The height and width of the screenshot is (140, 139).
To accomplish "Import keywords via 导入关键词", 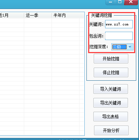I will tap(111, 89).
